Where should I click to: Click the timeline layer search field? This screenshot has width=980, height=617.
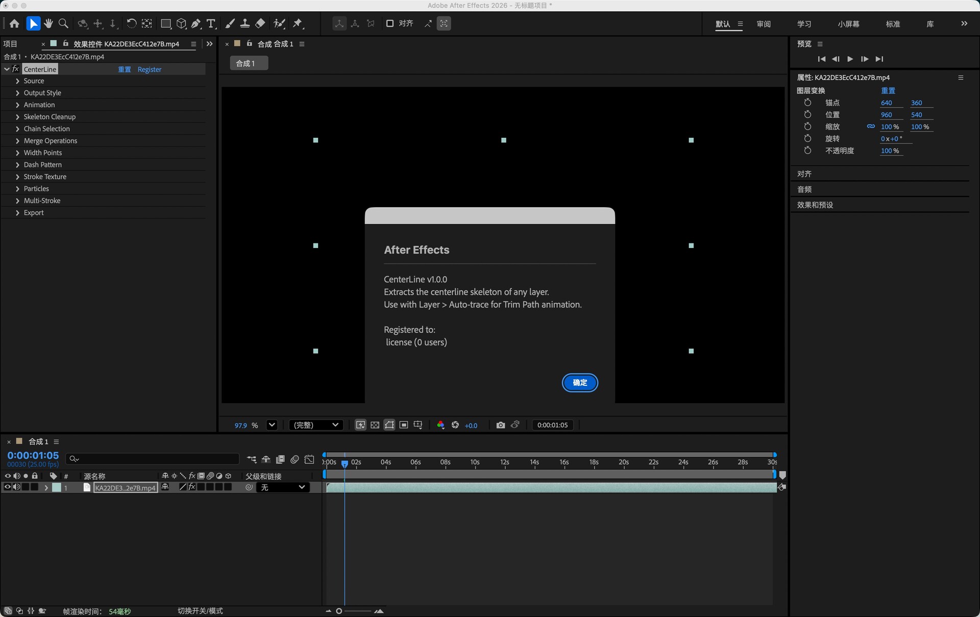click(x=153, y=459)
